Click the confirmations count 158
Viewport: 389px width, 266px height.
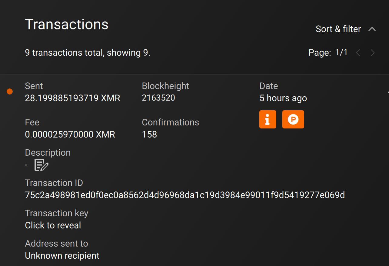coord(149,135)
